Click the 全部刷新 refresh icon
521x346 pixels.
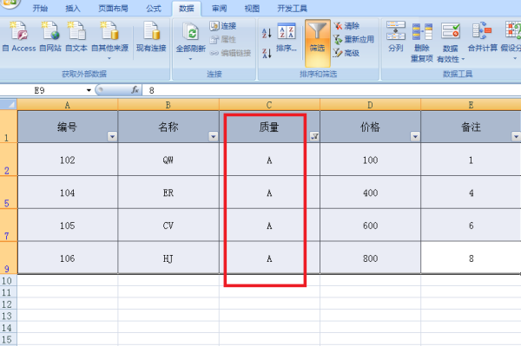coord(191,33)
